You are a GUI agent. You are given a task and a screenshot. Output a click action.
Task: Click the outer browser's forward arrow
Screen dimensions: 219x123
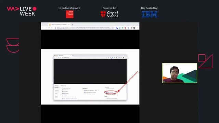tap(46, 28)
